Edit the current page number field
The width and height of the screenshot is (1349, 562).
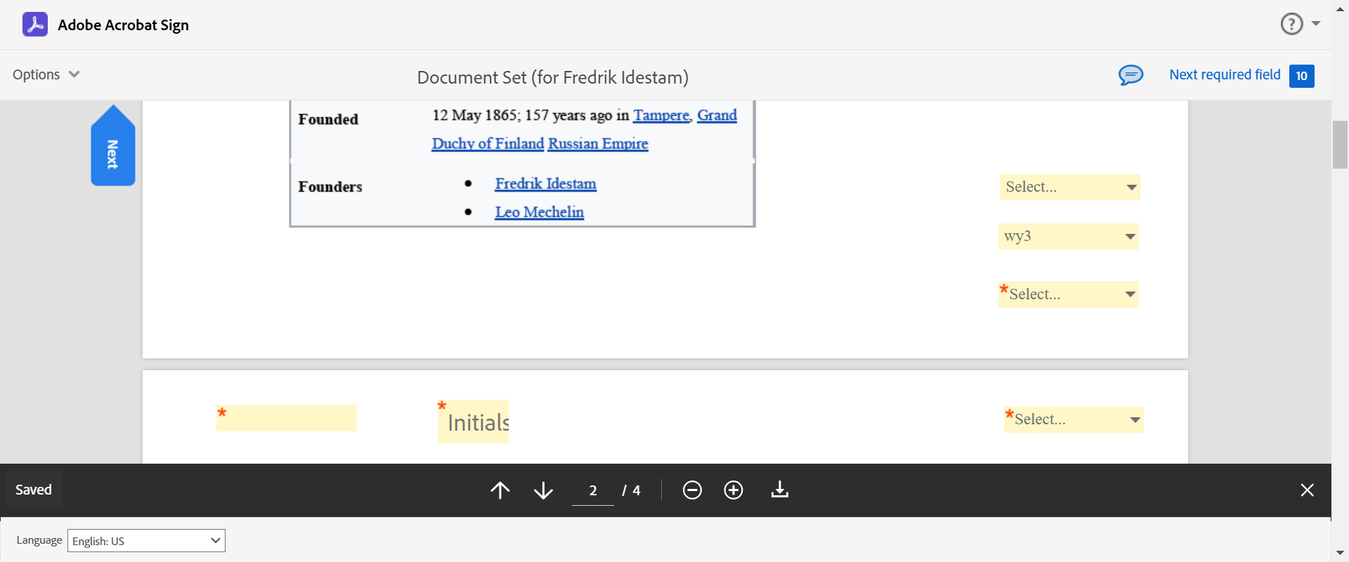593,490
